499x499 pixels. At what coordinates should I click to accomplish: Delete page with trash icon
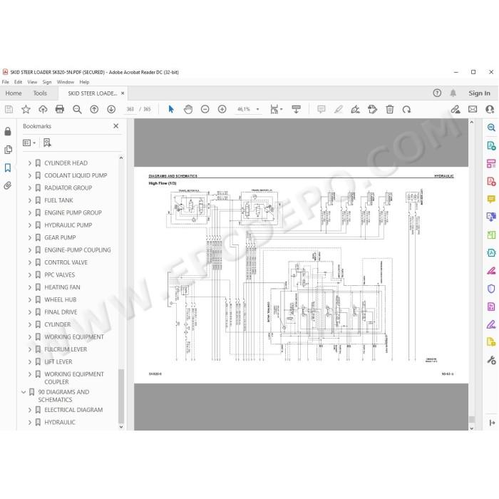[x=390, y=110]
